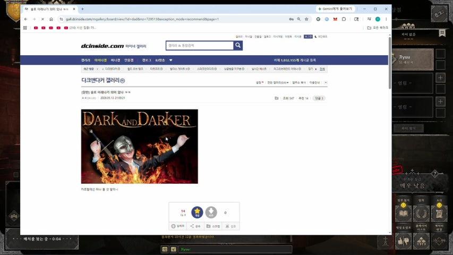Open the password key icon in address bar
Screen dimensions: 453x255
coord(291,19)
